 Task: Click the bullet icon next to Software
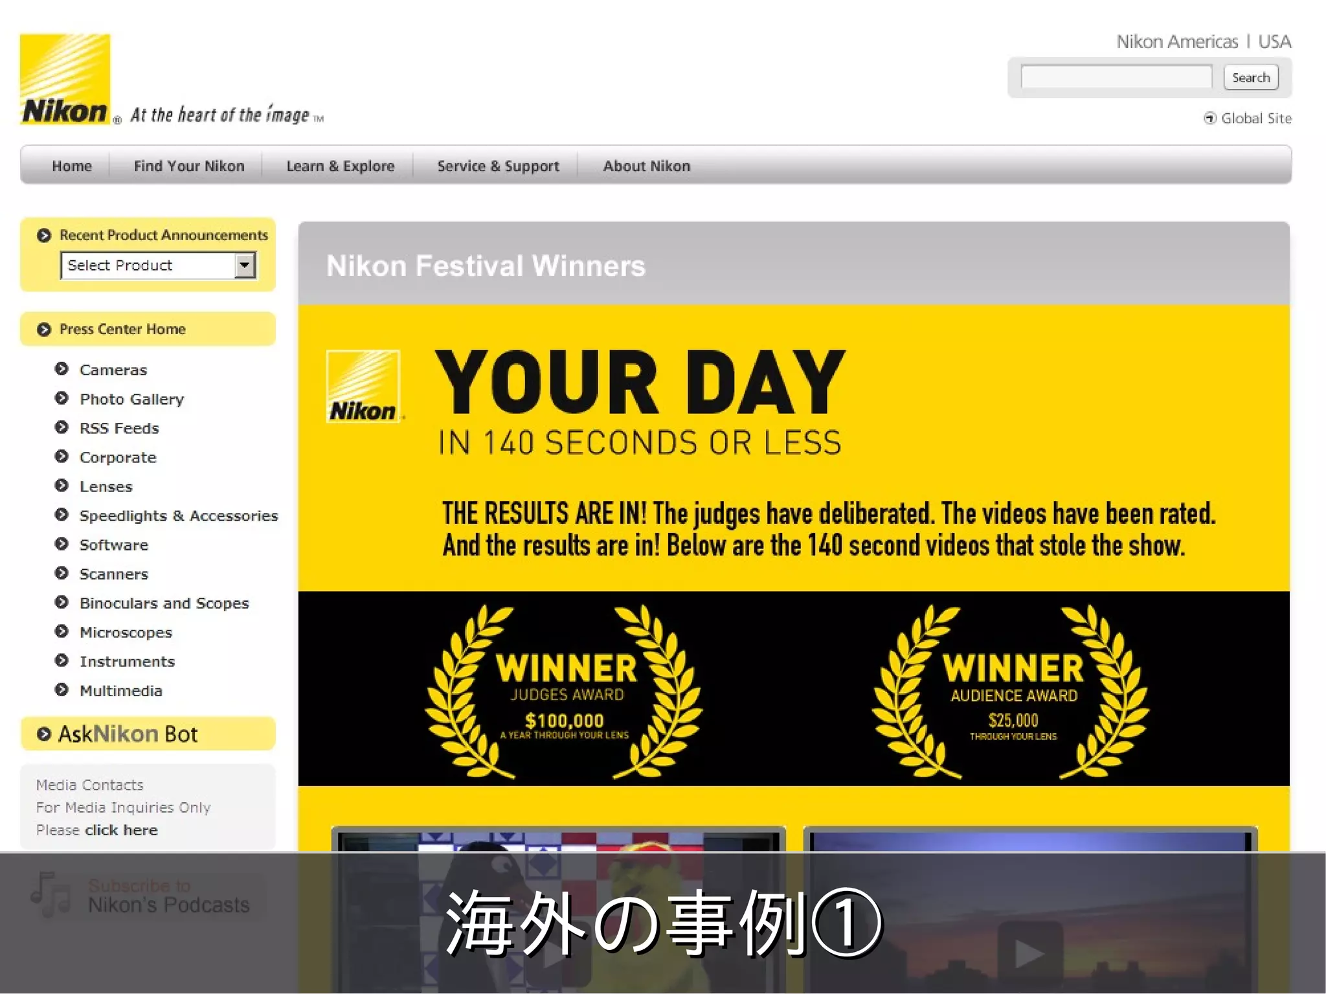(x=62, y=544)
